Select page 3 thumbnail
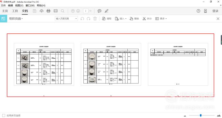This screenshot has width=222, height=118. 178,64
